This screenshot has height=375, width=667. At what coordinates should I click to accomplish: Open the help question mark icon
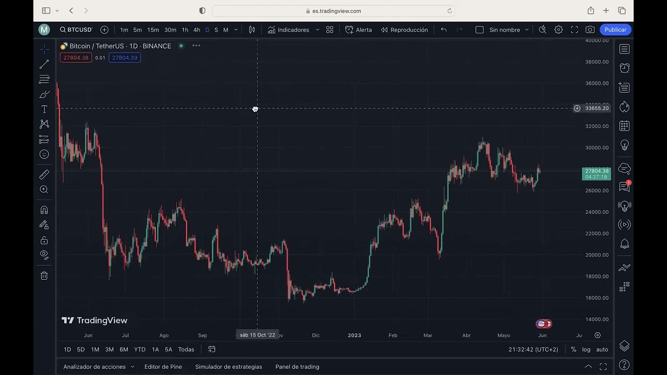(624, 365)
